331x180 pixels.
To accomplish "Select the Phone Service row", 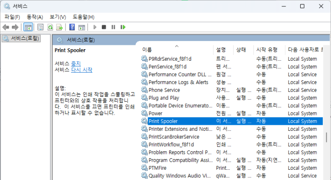I will pos(232,90).
